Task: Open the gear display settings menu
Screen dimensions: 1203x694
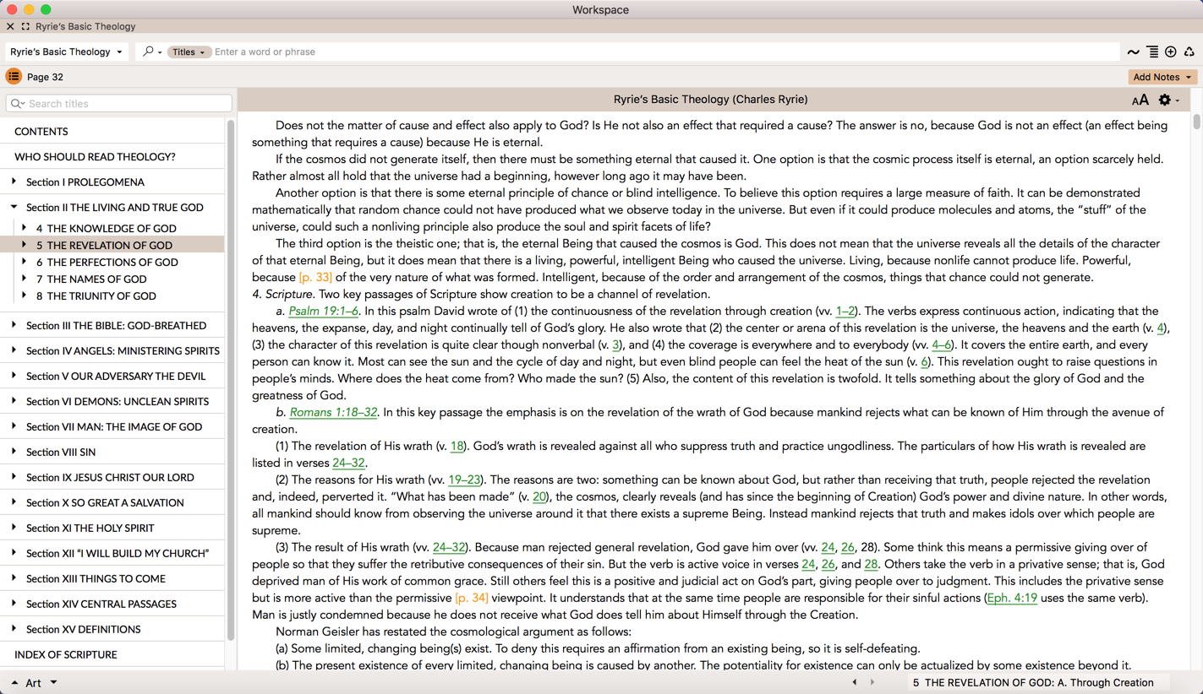Action: pyautogui.click(x=1168, y=100)
